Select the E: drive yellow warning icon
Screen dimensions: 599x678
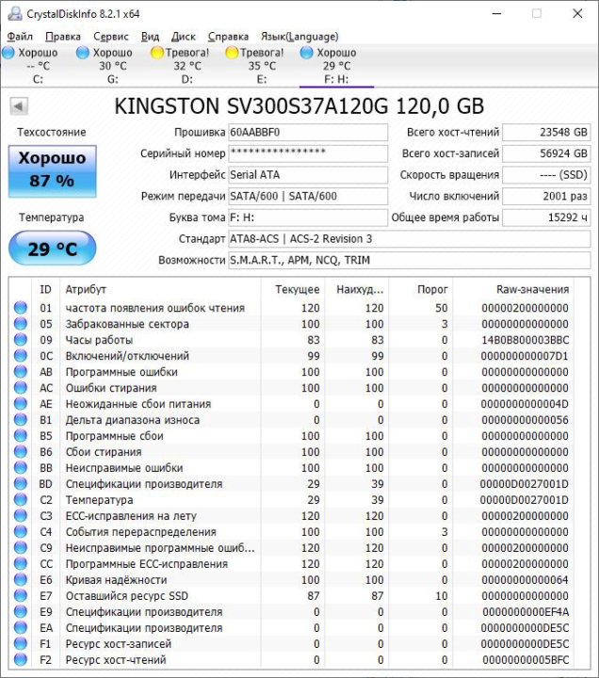(232, 54)
